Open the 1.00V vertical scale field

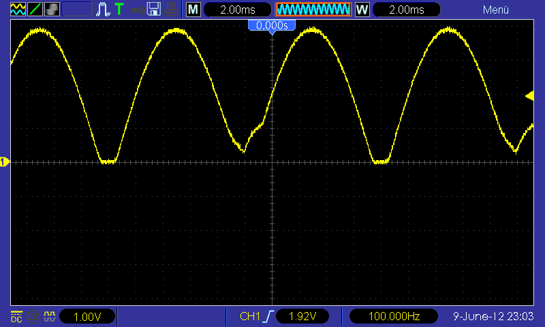pos(87,317)
